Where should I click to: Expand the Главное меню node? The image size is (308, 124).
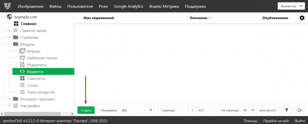point(9,30)
